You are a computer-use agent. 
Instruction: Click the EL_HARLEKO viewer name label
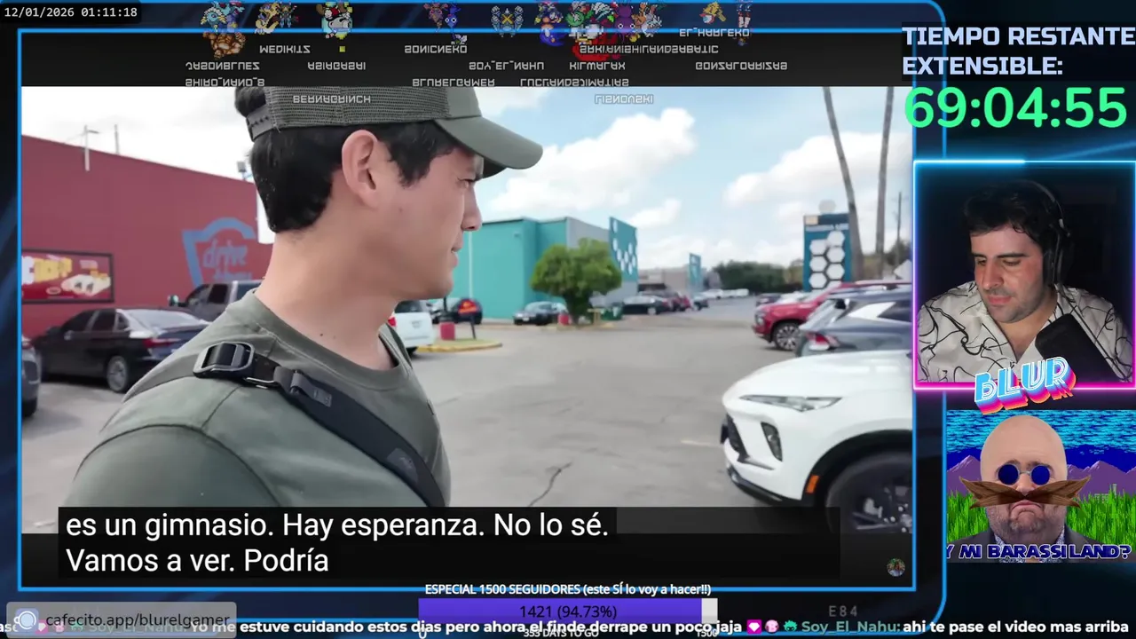point(714,32)
